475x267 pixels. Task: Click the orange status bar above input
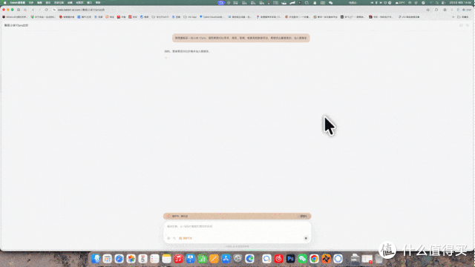(237, 216)
